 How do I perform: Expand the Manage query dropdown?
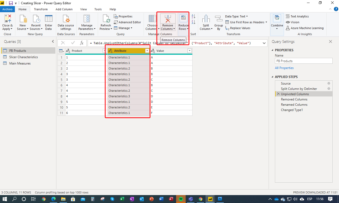123,28
